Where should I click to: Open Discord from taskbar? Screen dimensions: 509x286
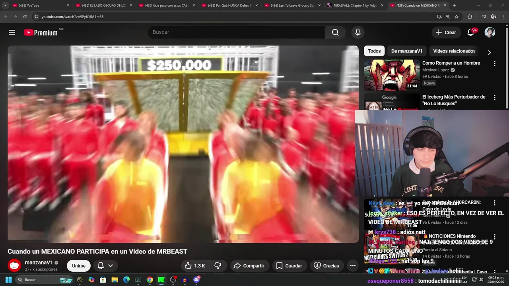point(196,280)
